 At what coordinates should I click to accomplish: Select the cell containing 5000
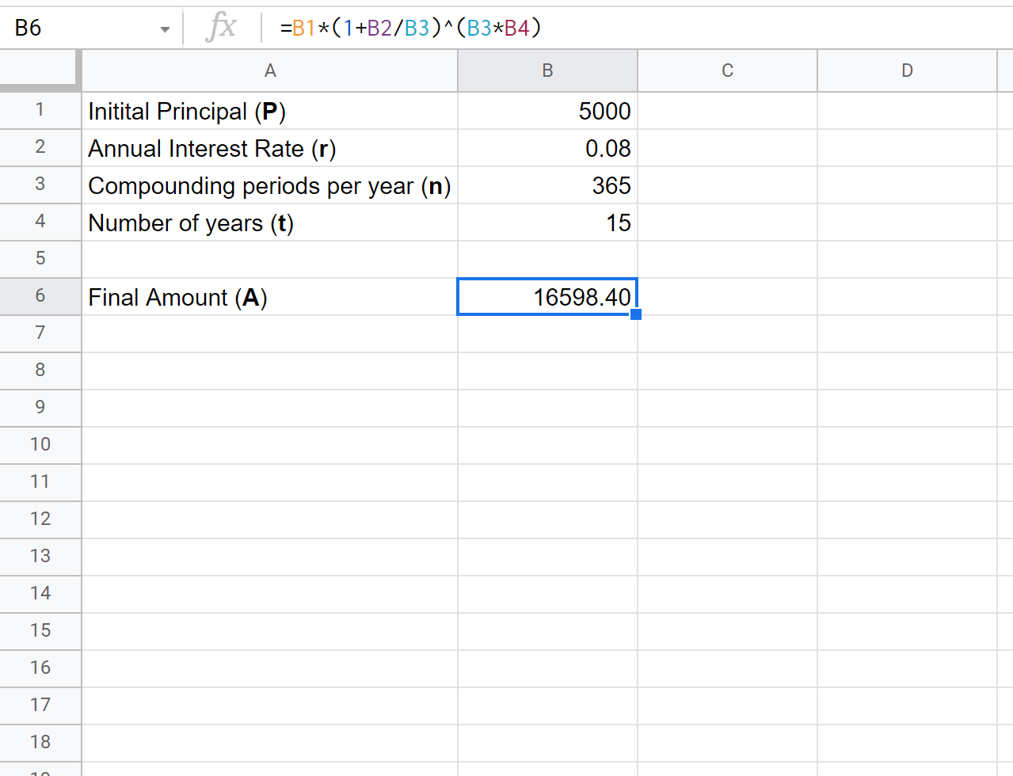click(x=547, y=112)
